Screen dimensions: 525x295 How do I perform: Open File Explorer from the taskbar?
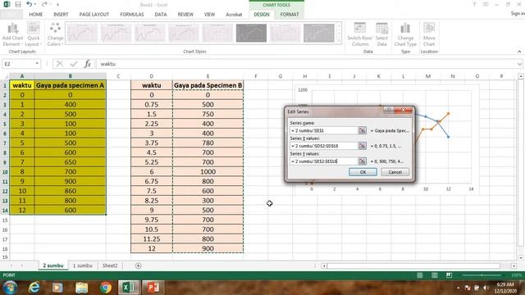pos(81,288)
